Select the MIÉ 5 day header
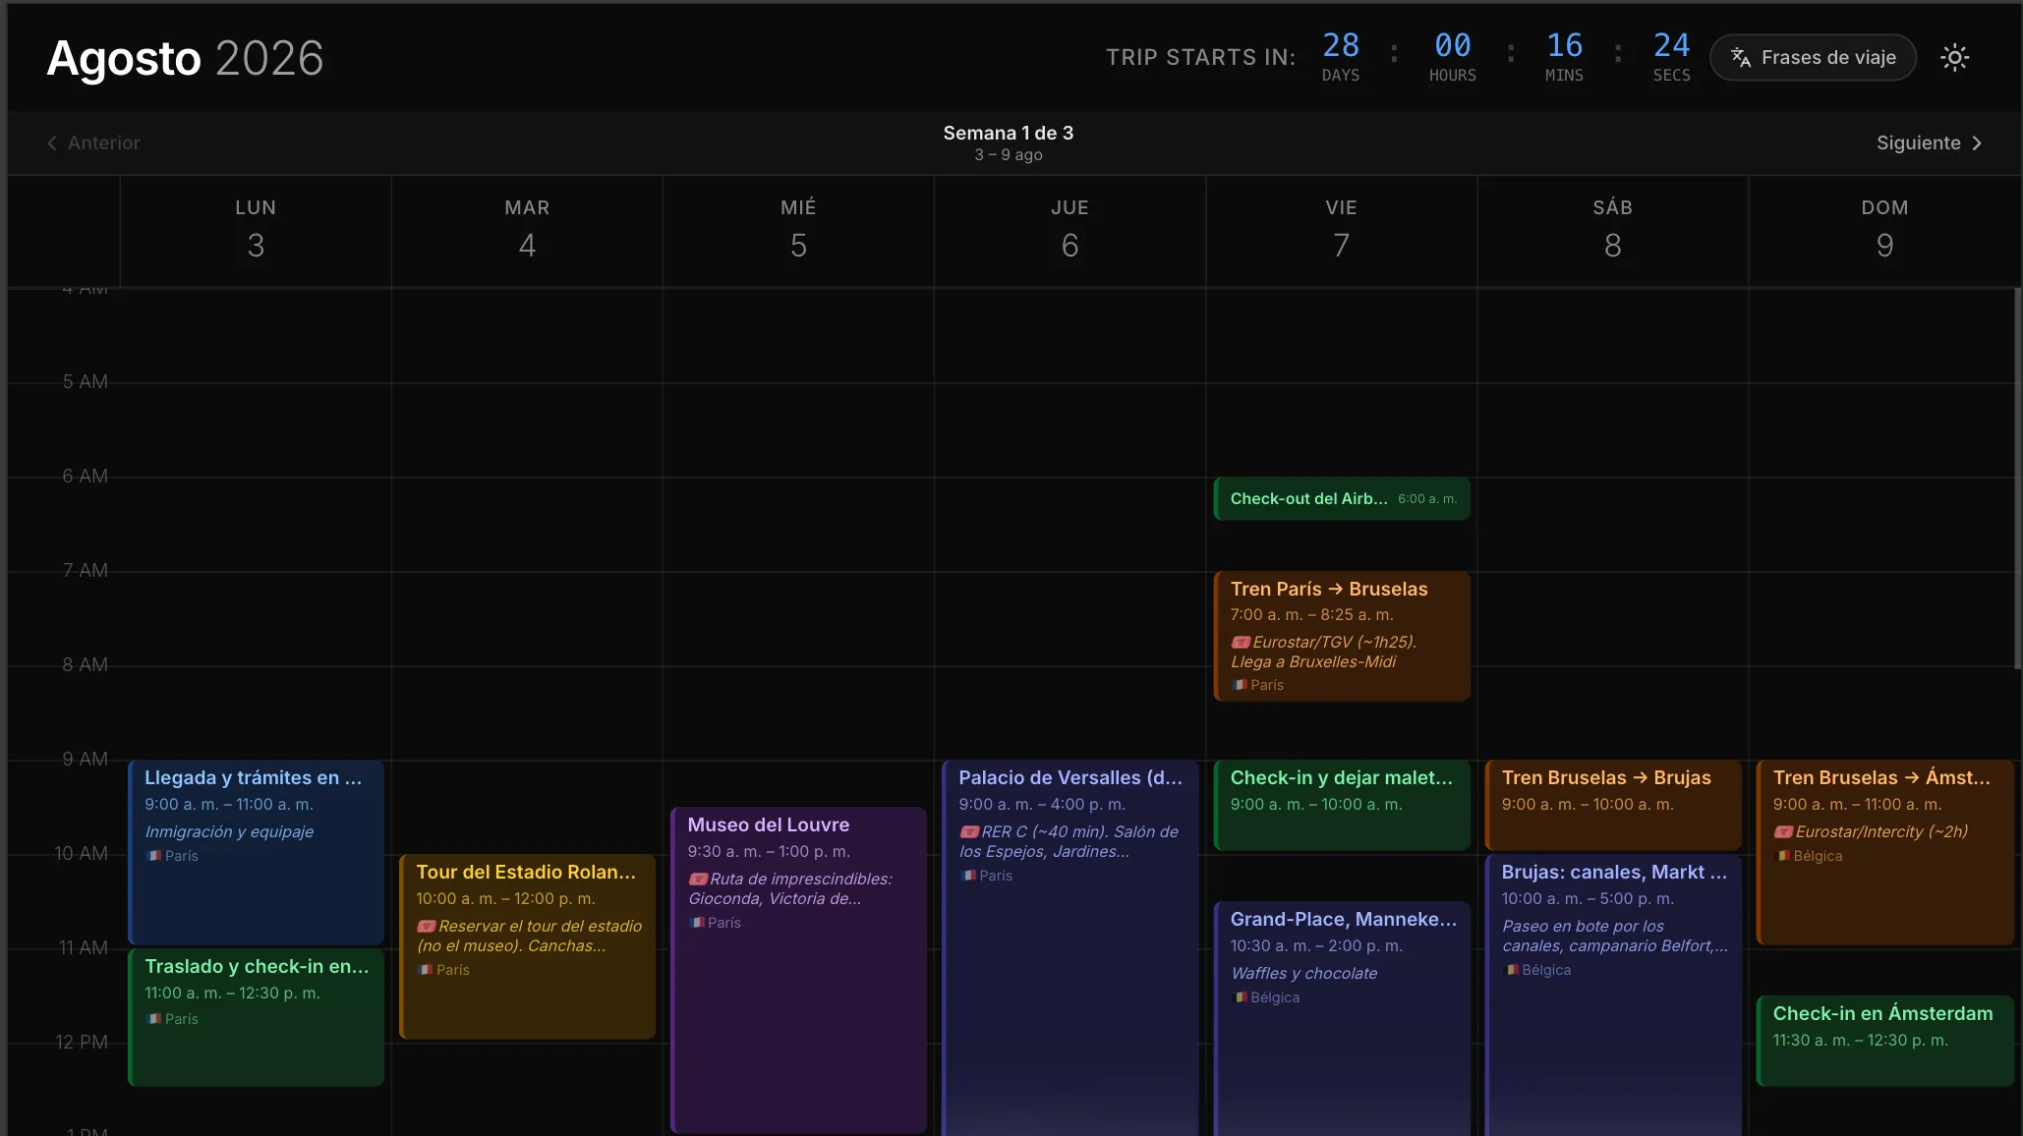This screenshot has width=2023, height=1136. pos(798,230)
